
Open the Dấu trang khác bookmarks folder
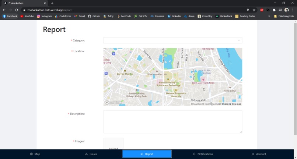pos(284,16)
